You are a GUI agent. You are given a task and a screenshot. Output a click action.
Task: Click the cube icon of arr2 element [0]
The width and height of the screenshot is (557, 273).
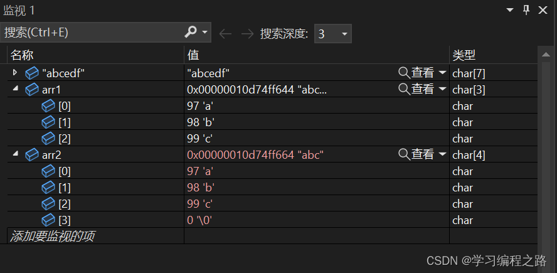click(x=48, y=171)
